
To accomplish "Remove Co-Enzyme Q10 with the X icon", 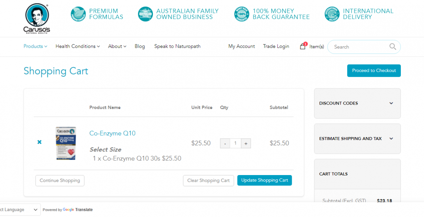I will pos(40,142).
